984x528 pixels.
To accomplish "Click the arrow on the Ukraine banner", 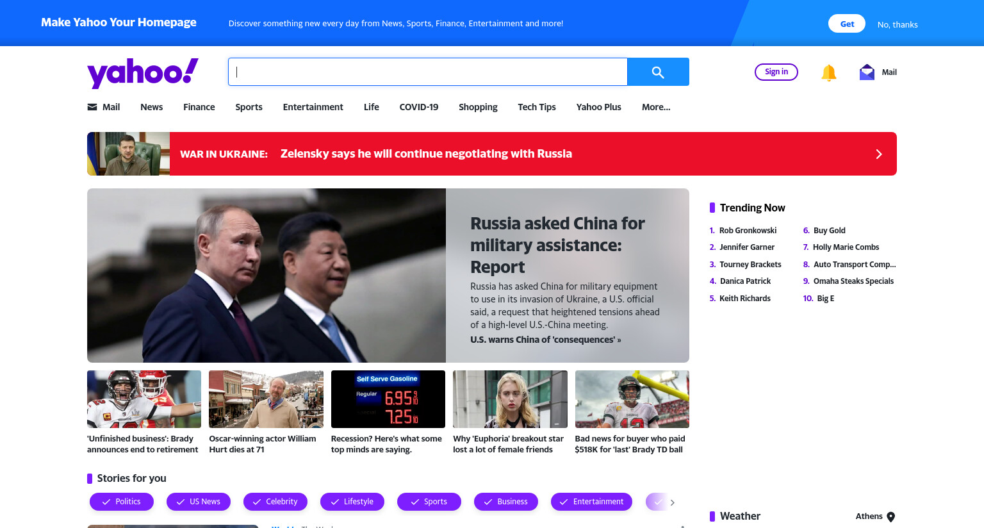I will [x=879, y=154].
